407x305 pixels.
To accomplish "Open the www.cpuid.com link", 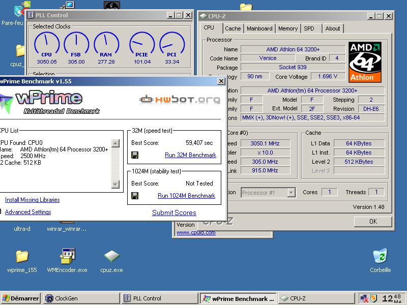I will [196, 232].
